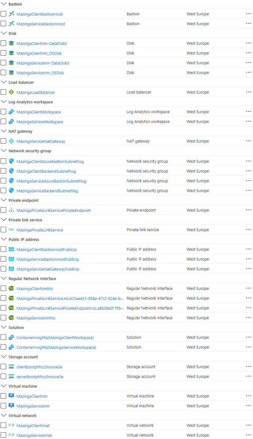The height and width of the screenshot is (439, 253).
Task: Open the ellipsis menu for MazingaClientVnet
Action: tap(249, 425)
